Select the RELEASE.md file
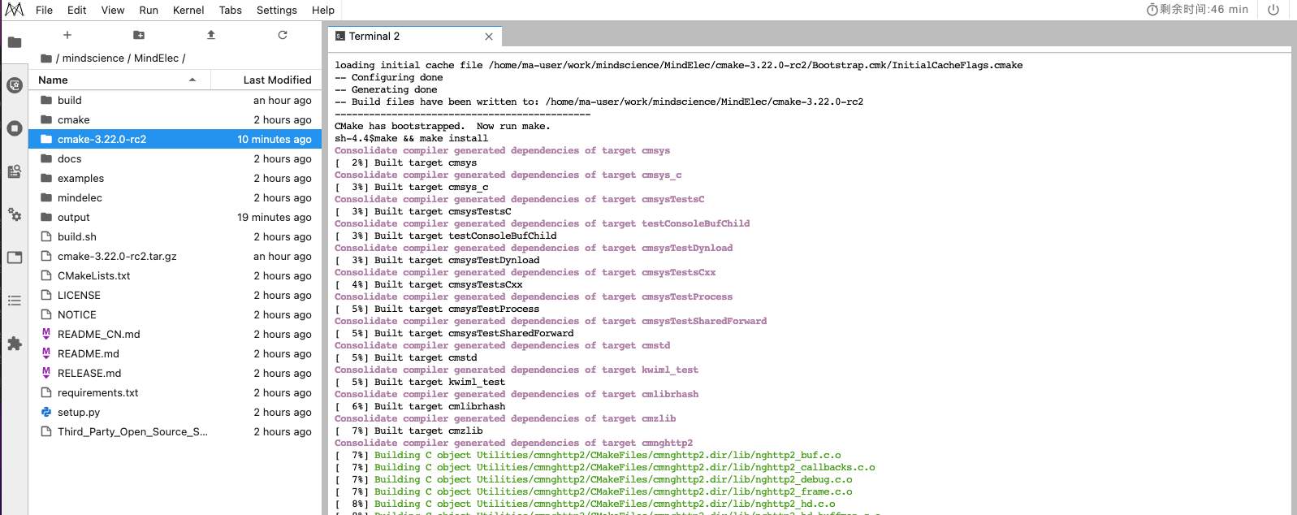Screen dimensions: 1297x515 tap(175, 373)
